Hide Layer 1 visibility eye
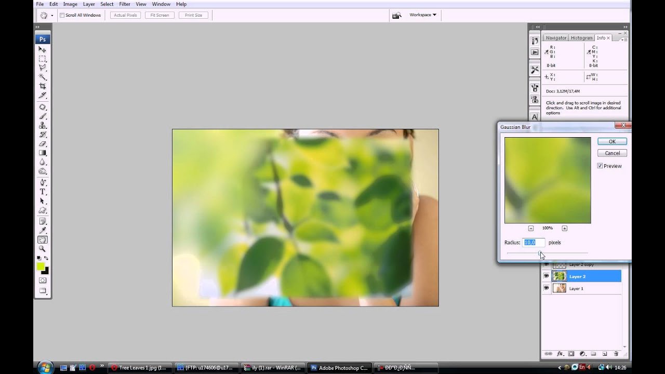This screenshot has height=374, width=665. 546,288
